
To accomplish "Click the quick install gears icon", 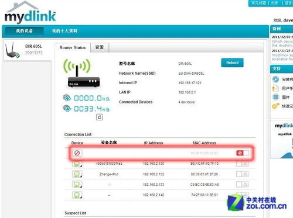I will [275, 106].
